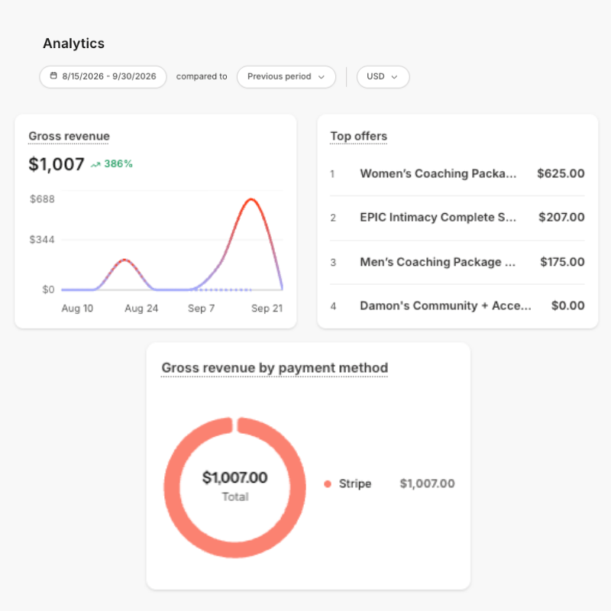611x611 pixels.
Task: Open the 8/15/2026 - 9/30/2026 date range picker
Action: (x=103, y=77)
